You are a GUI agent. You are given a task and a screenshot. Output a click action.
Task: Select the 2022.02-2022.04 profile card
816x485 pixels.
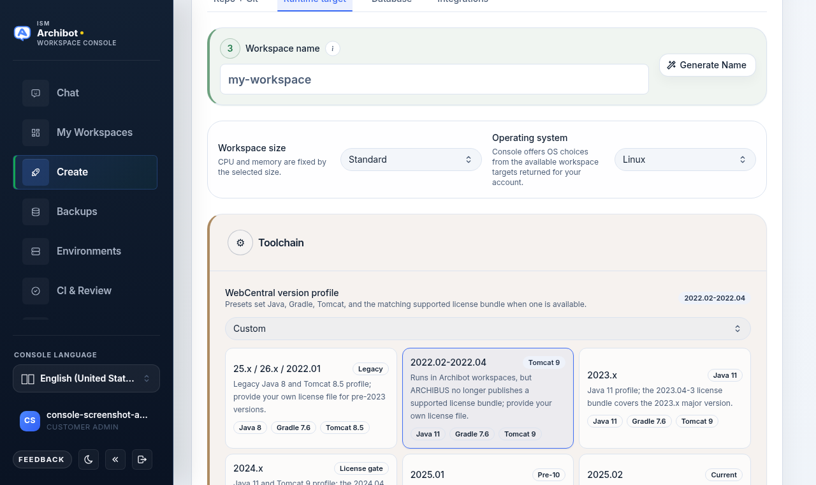coord(488,398)
